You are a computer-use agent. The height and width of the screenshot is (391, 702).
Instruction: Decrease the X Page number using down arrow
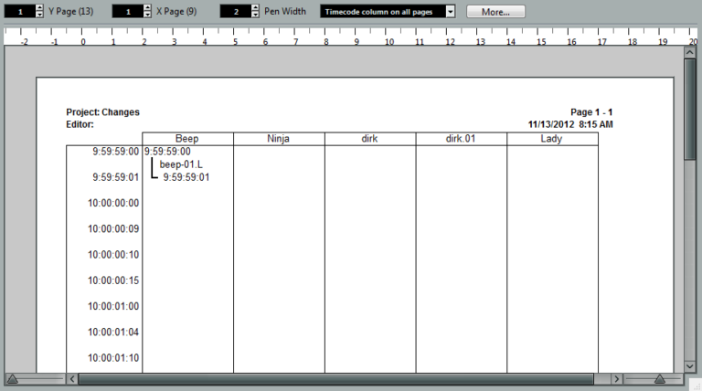point(149,16)
